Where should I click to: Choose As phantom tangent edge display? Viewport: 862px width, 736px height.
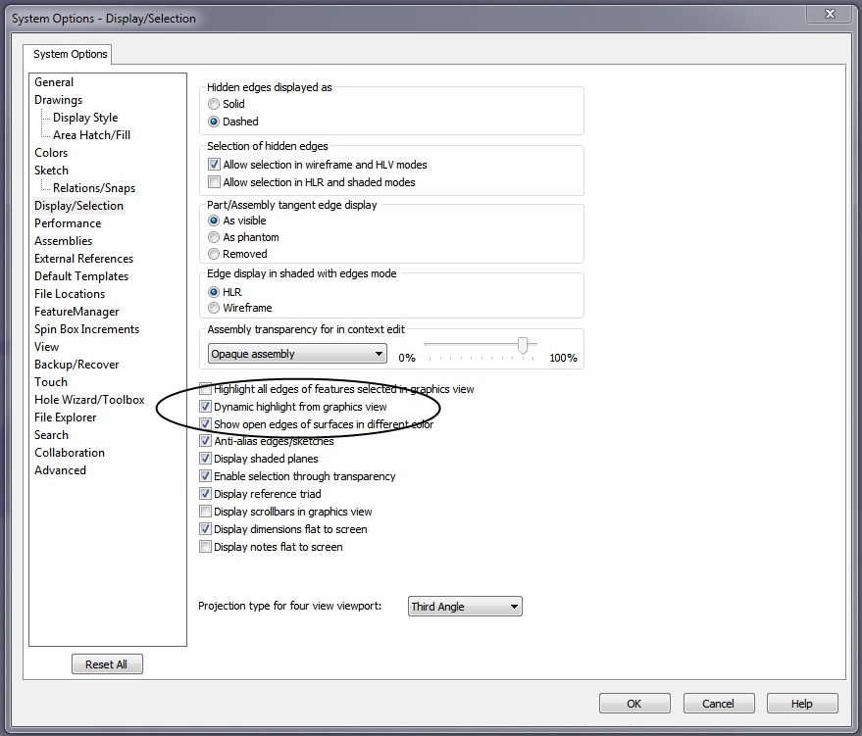pyautogui.click(x=214, y=237)
